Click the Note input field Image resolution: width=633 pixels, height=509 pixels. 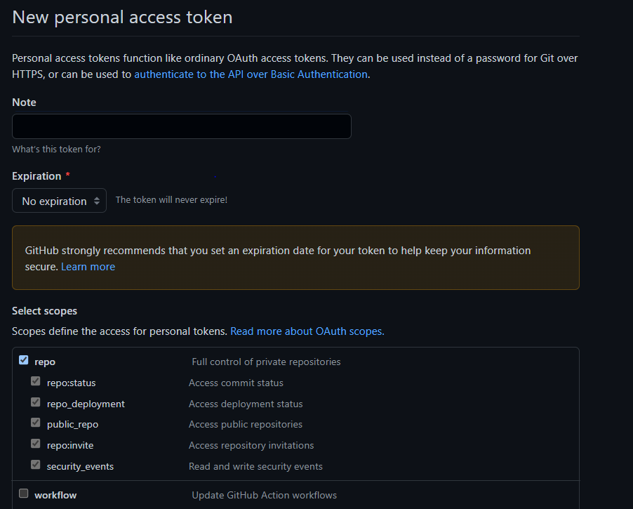point(182,126)
